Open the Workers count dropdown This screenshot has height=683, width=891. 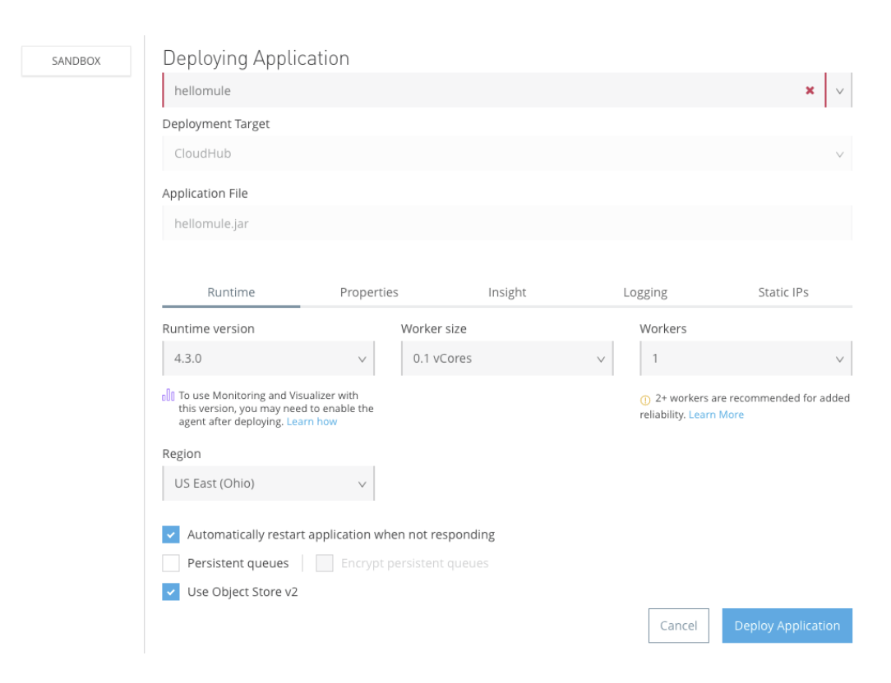746,358
